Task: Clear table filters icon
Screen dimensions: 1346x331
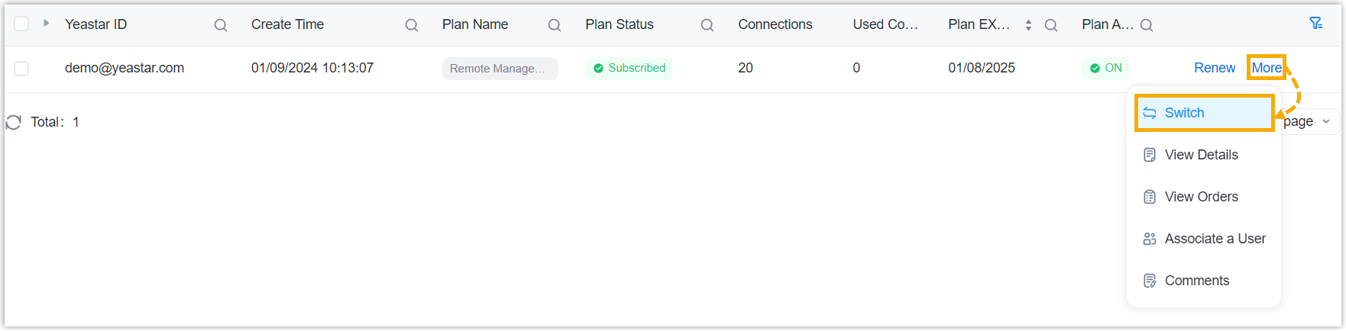Action: click(x=1316, y=24)
